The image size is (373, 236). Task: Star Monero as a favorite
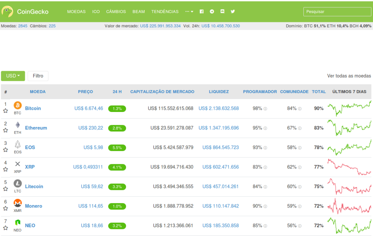[x=5, y=208]
